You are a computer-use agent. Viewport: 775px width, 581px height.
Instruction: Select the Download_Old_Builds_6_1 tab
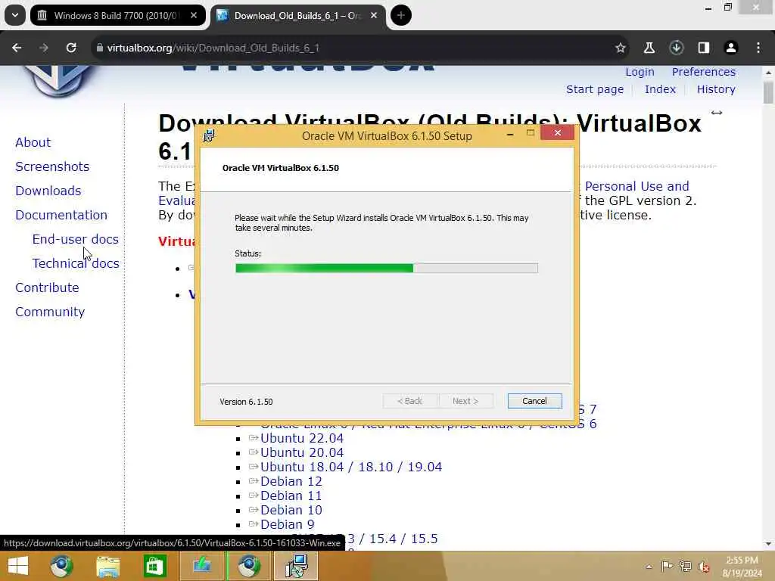[297, 15]
